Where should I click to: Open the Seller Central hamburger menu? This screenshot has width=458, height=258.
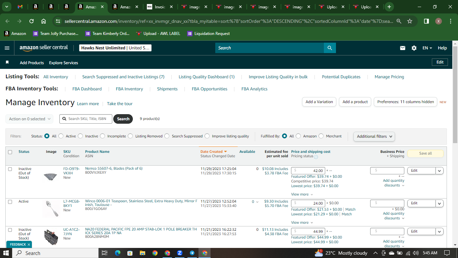pos(7,48)
